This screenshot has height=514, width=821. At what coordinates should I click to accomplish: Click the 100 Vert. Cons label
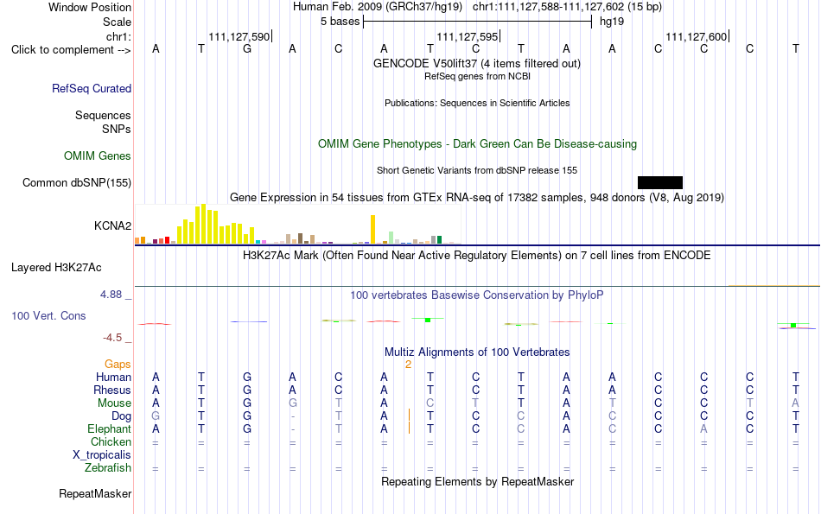48,315
